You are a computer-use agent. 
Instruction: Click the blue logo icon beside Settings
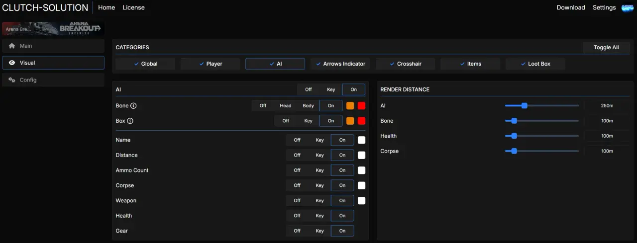pyautogui.click(x=627, y=7)
